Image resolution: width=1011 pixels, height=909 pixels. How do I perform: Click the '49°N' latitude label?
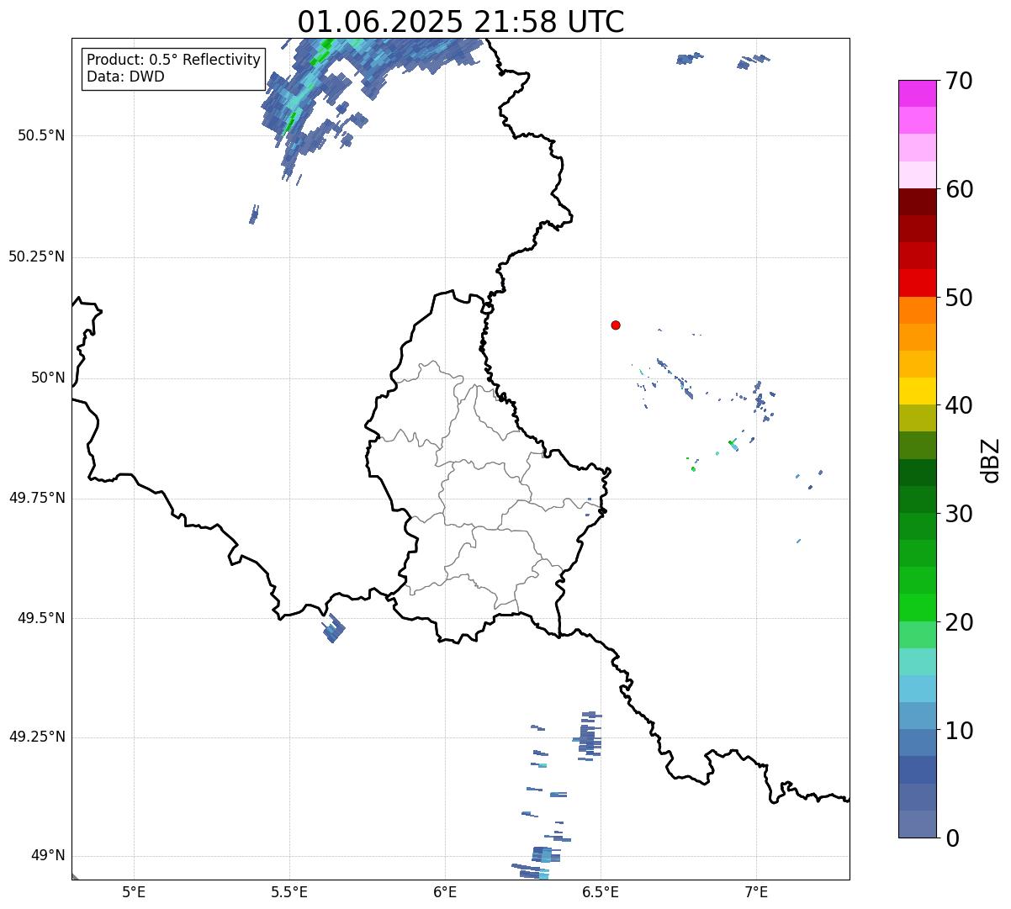click(x=48, y=856)
